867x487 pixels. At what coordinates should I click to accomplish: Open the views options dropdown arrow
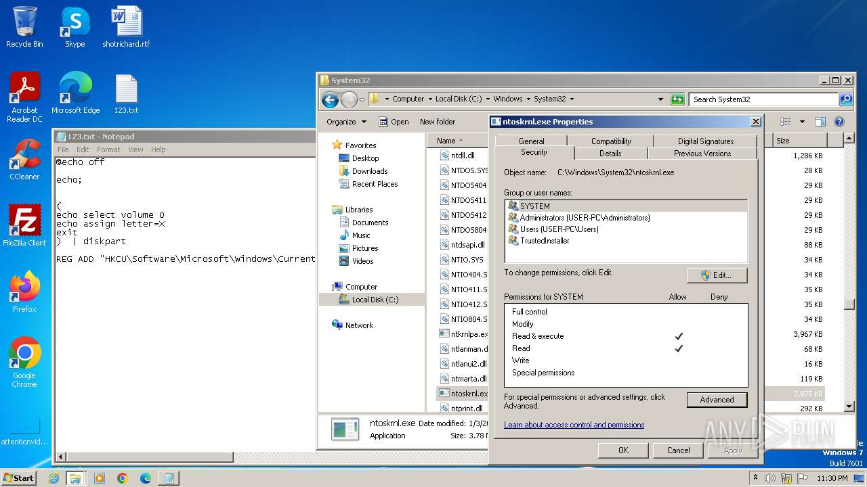tap(802, 122)
